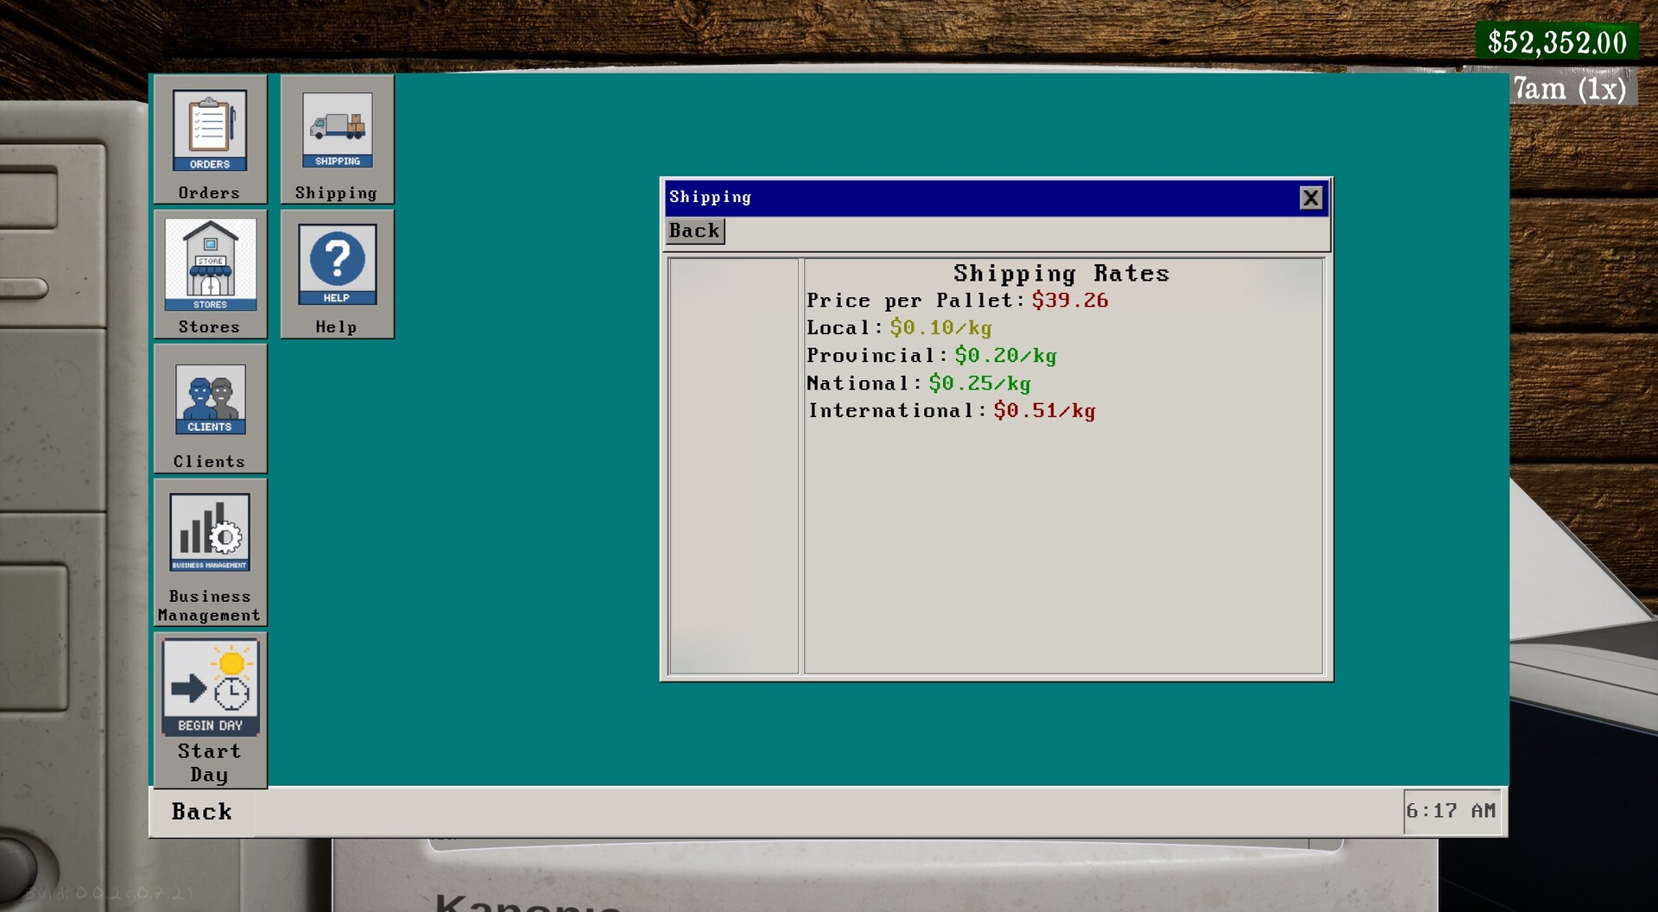The width and height of the screenshot is (1658, 912).
Task: Select the Shipping truck icon
Action: 337,130
